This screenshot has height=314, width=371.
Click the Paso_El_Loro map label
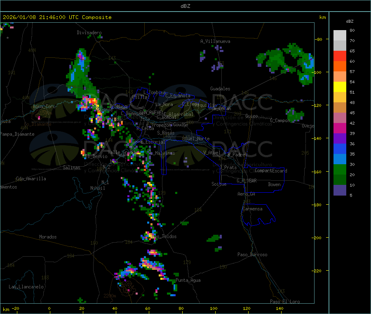pyautogui.click(x=285, y=302)
